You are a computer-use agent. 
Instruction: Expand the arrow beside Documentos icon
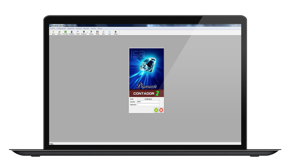[x=87, y=33]
